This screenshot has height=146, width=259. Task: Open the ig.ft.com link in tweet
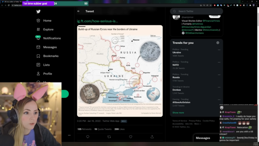(x=98, y=21)
